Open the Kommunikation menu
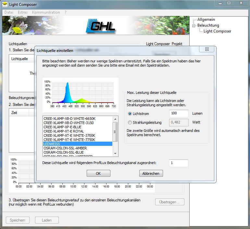The height and width of the screenshot is (229, 250). pos(46,12)
